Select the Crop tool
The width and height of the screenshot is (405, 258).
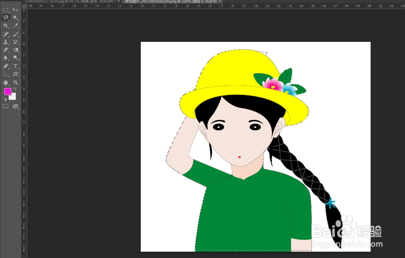pos(6,25)
